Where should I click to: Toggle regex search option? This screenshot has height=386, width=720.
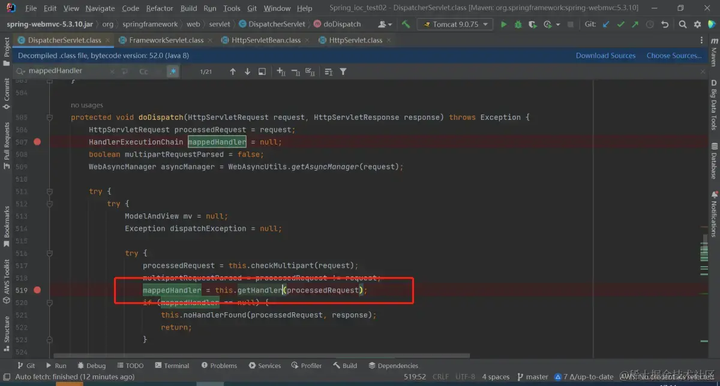coord(172,71)
